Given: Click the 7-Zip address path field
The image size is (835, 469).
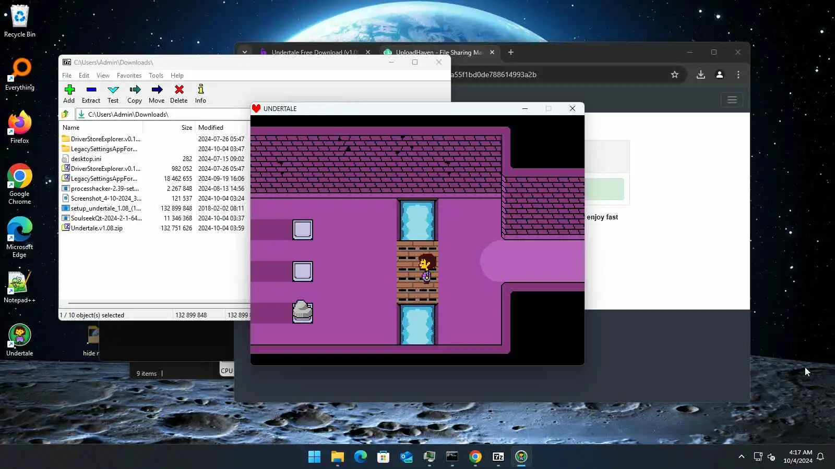Looking at the screenshot, I should tap(163, 114).
